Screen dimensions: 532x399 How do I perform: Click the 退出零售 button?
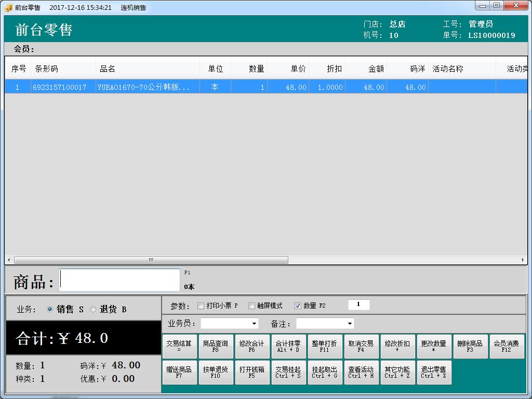[x=434, y=372]
